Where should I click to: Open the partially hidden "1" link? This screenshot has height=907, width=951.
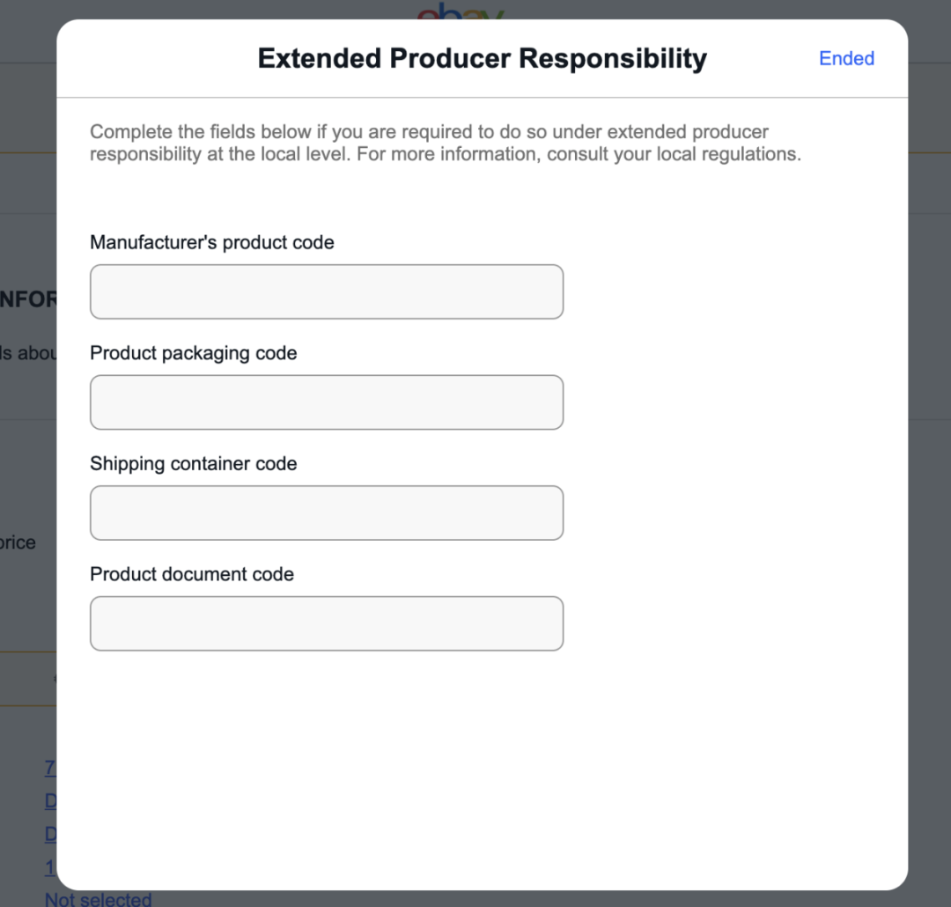click(x=50, y=868)
